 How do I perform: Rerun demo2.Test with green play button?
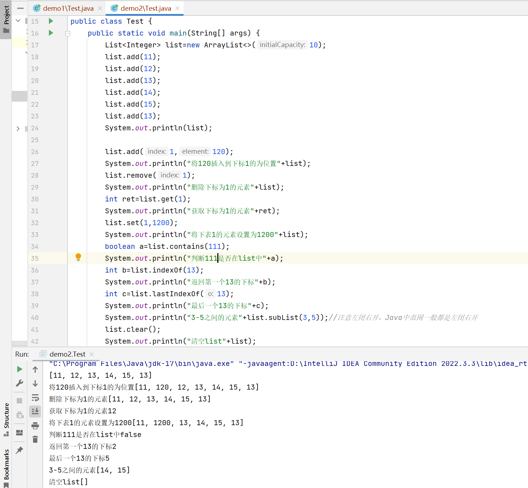(20, 369)
